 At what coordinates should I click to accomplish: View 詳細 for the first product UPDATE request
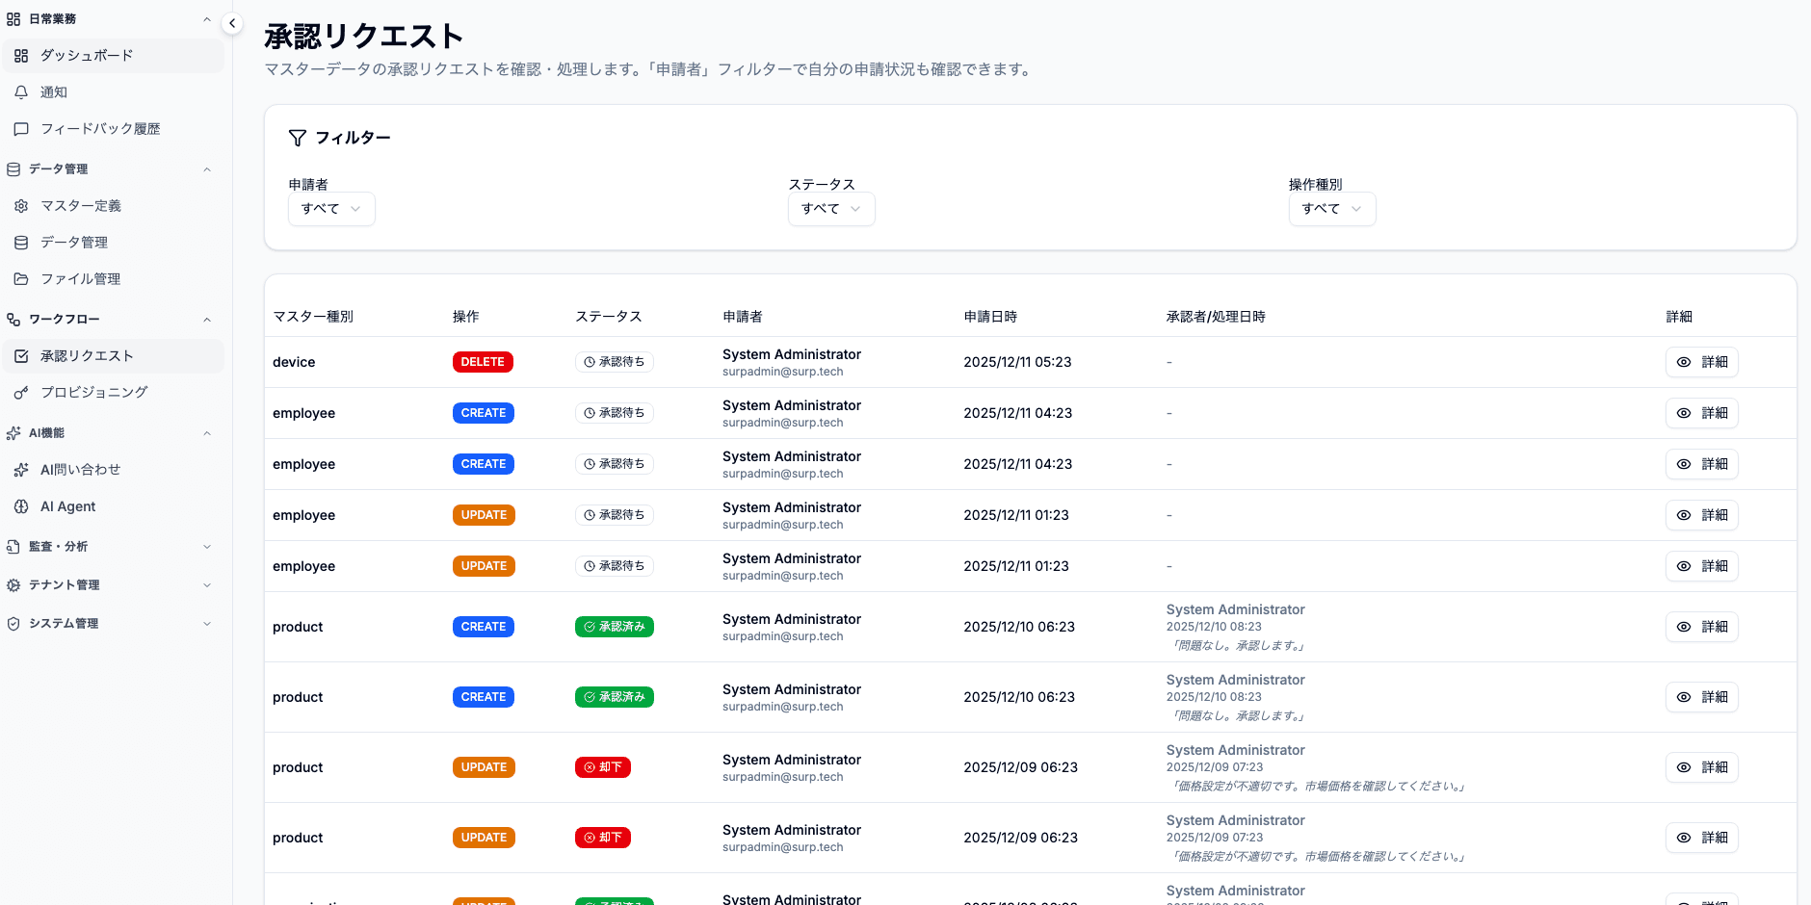pyautogui.click(x=1702, y=767)
